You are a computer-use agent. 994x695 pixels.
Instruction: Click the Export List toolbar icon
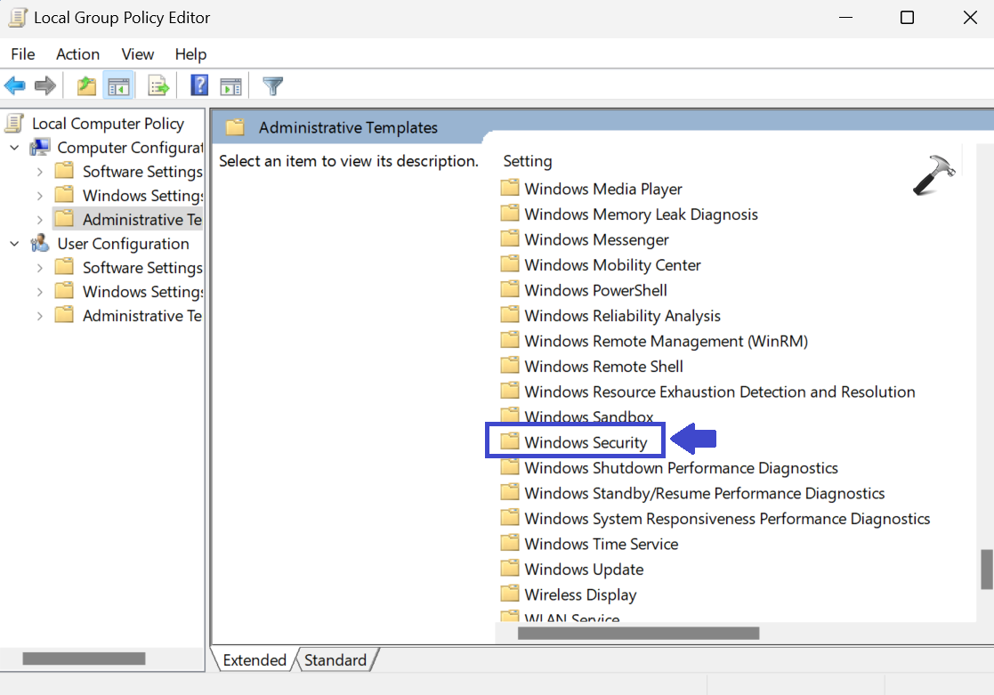coord(158,86)
